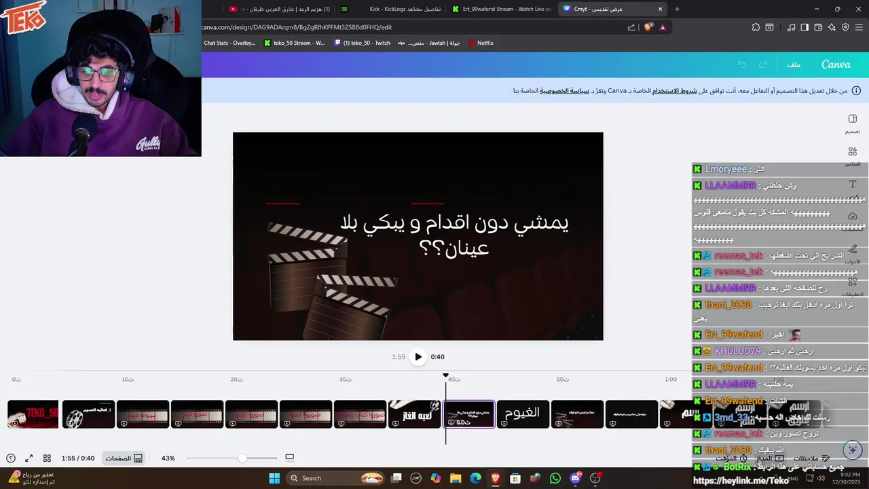Click the riddle text يمشي دون اقدام on slide
Viewport: 869px width, 489px height.
pos(454,235)
